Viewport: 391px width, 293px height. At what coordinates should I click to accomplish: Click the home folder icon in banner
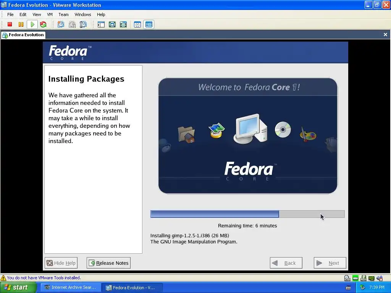[186, 135]
